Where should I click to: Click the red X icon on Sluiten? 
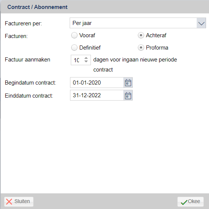(9, 202)
